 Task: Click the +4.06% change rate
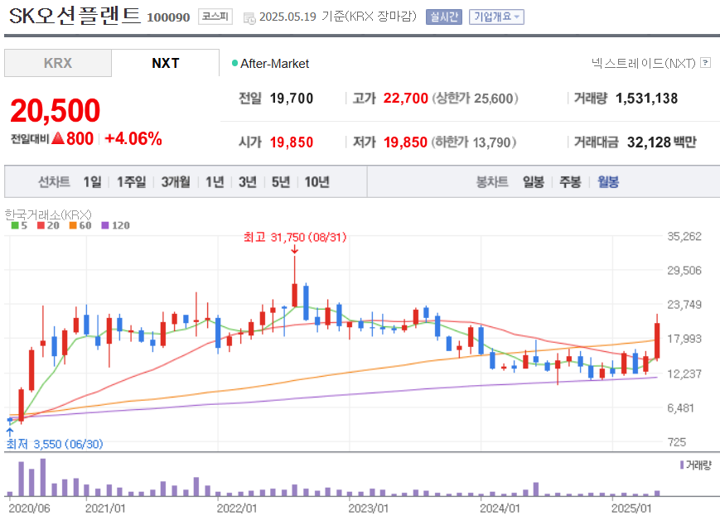click(133, 138)
